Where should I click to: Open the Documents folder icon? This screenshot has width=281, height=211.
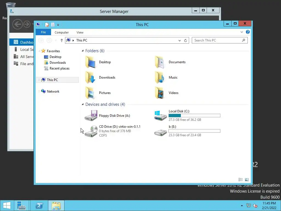click(160, 62)
